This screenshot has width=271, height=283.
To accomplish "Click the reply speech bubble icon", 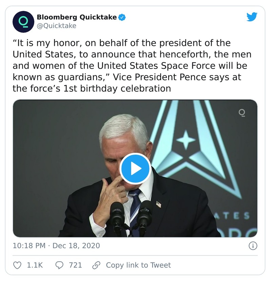I will (59, 265).
